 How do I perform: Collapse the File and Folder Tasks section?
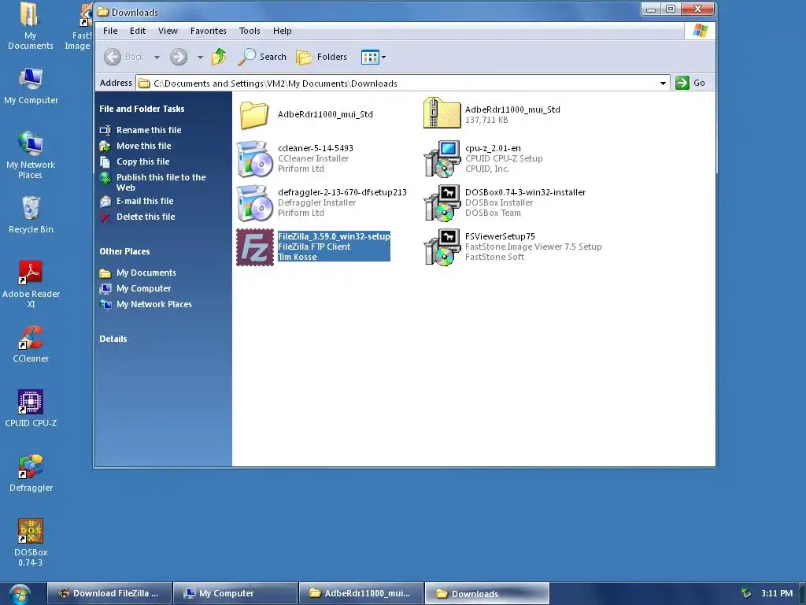(142, 109)
